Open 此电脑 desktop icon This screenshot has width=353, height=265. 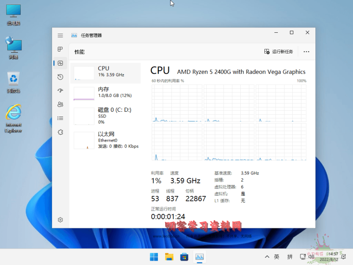[x=13, y=15]
